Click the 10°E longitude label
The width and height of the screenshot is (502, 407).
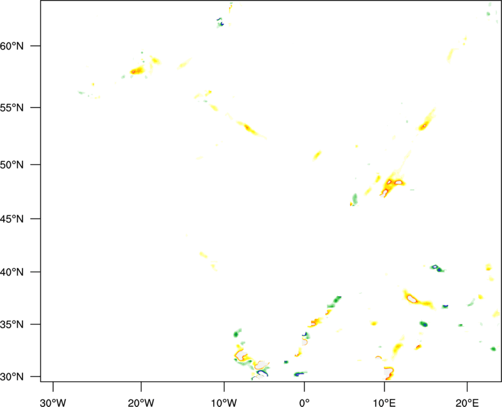(x=385, y=403)
